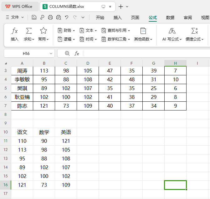
Task: Open the Logical functions dropdown
Action: point(66,39)
